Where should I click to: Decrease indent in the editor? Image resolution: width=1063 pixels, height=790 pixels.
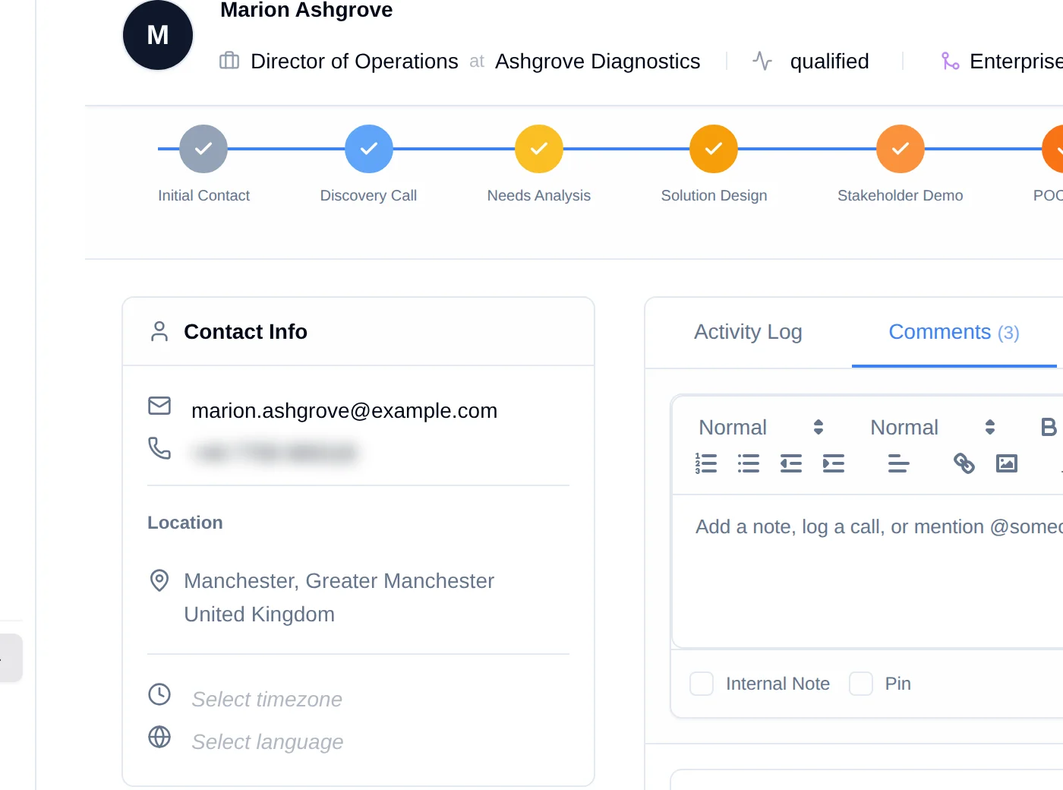[791, 463]
